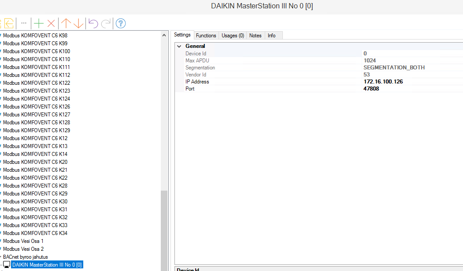This screenshot has height=271, width=463.
Task: Click the green plus add icon
Action: 39,23
